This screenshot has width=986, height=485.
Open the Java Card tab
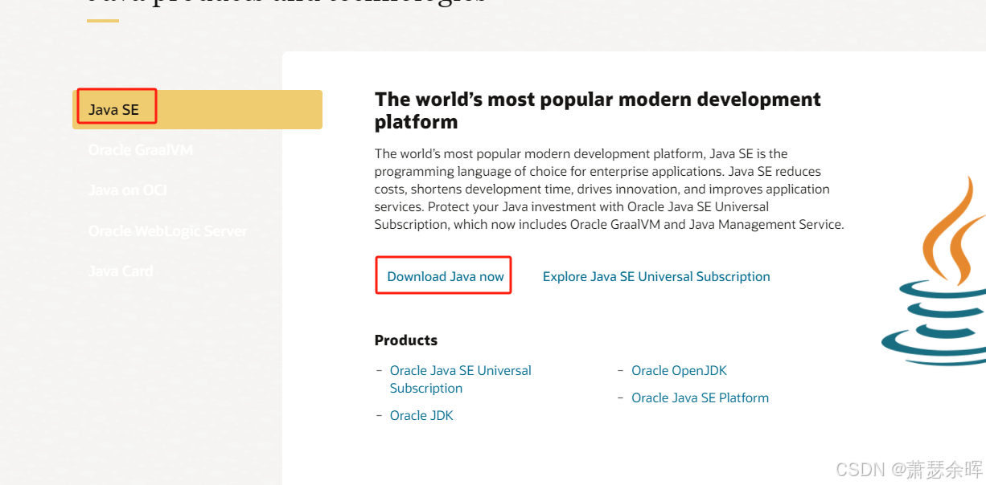point(121,271)
